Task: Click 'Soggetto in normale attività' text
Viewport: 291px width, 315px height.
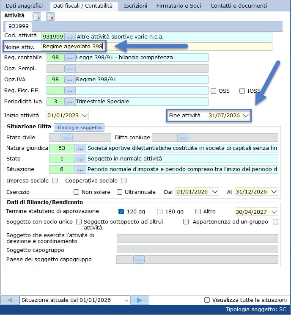Action: pyautogui.click(x=125, y=159)
